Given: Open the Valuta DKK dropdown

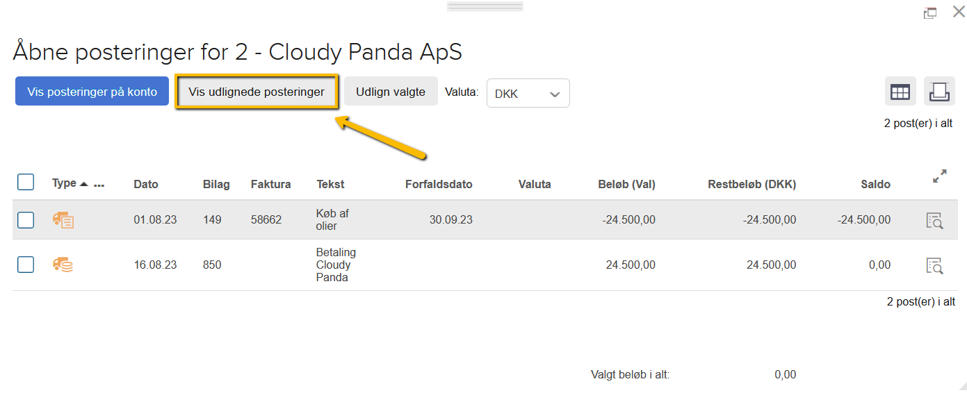Looking at the screenshot, I should [x=528, y=94].
